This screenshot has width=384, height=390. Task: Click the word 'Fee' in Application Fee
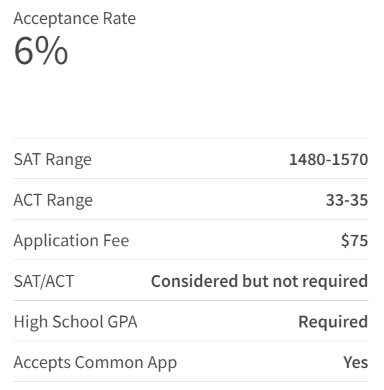(116, 240)
